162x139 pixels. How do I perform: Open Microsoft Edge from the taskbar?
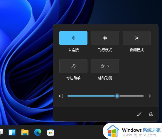(x=38, y=132)
